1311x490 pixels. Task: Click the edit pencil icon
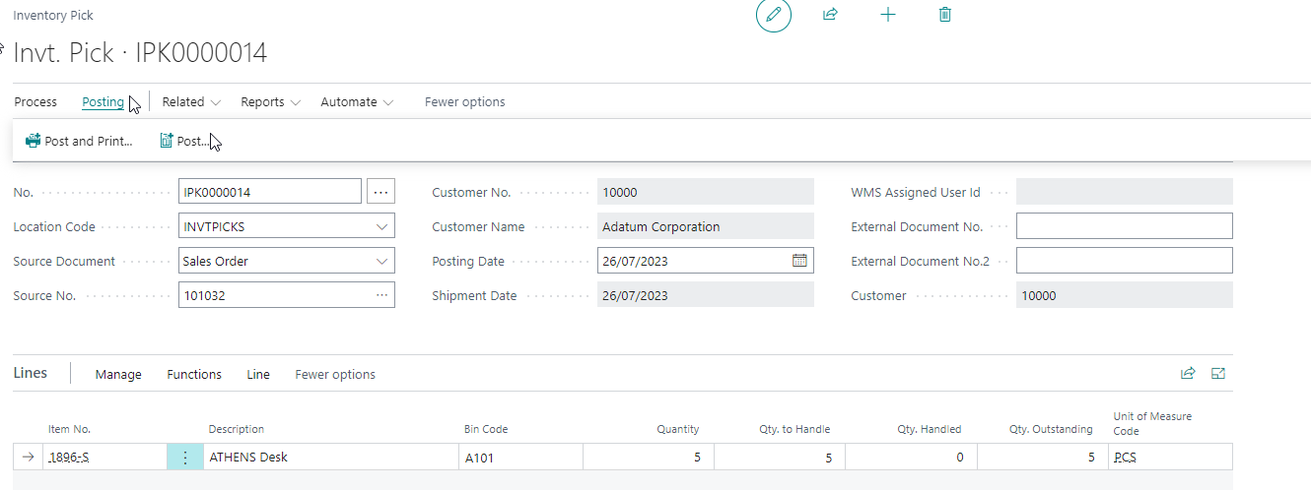(x=774, y=15)
